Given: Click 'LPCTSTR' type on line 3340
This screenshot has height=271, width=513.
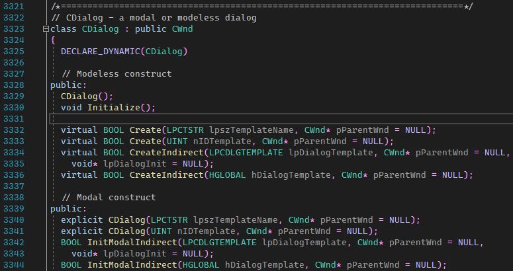Looking at the screenshot, I should click(x=169, y=220).
